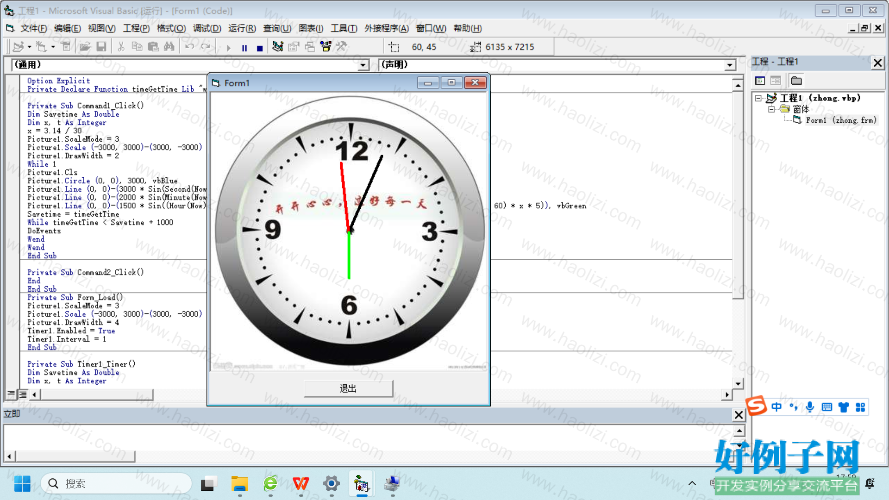Pause execution with the Break button
Image resolution: width=889 pixels, height=500 pixels.
[x=244, y=48]
